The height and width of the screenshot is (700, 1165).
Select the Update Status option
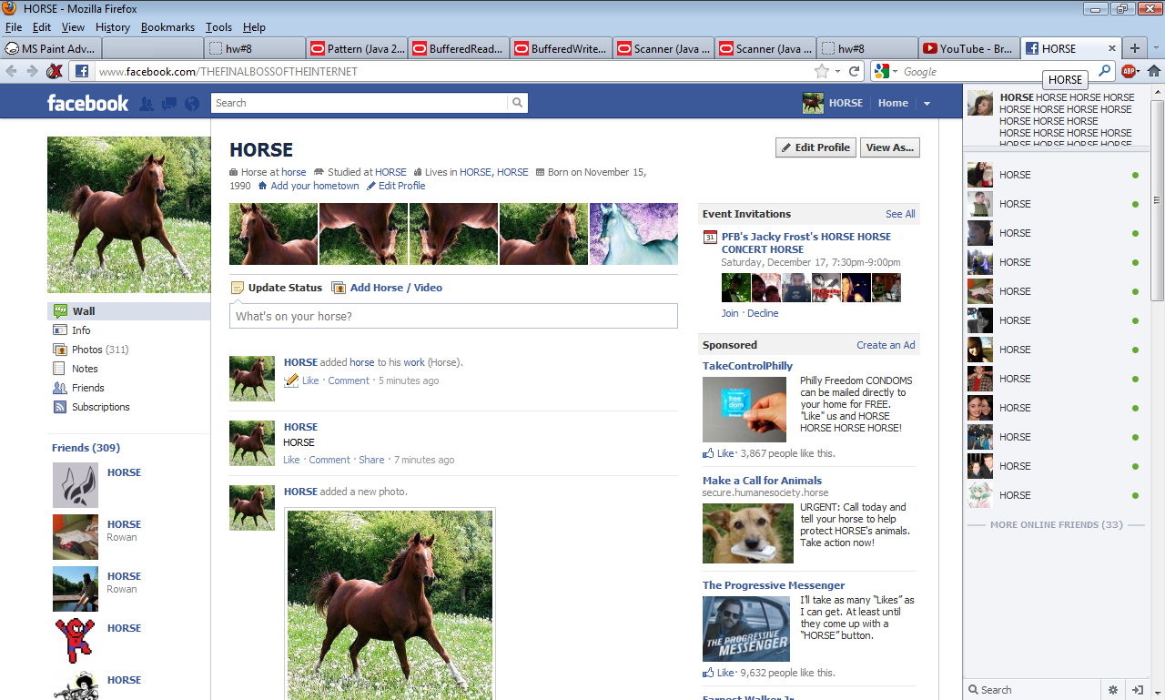tap(277, 288)
